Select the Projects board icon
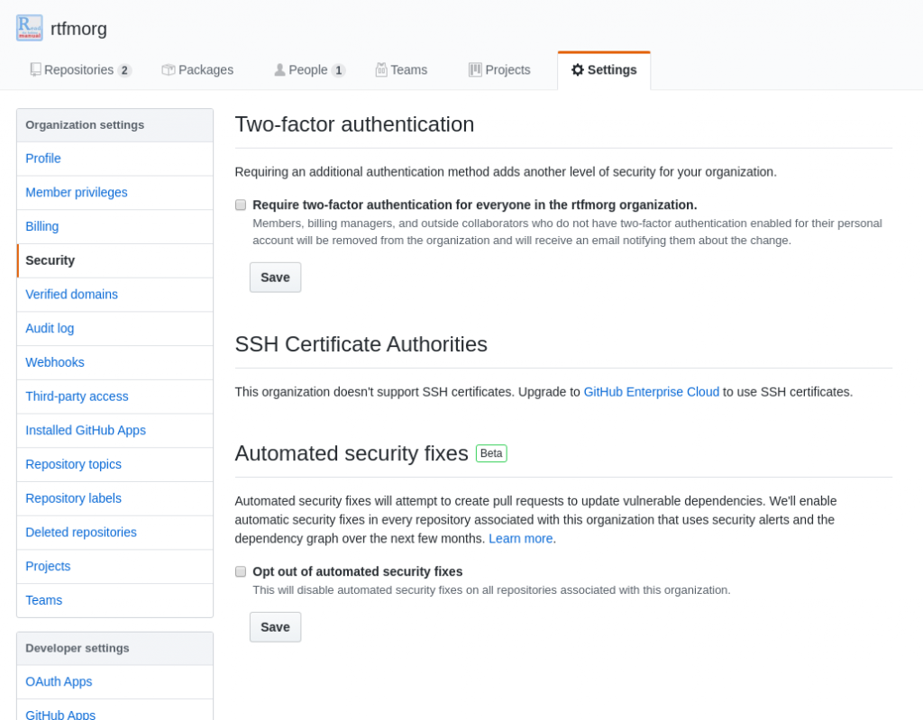This screenshot has height=720, width=923. [x=475, y=69]
